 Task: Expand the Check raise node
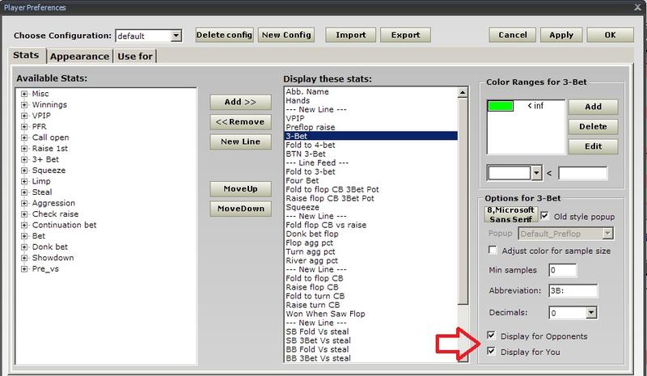[x=24, y=214]
